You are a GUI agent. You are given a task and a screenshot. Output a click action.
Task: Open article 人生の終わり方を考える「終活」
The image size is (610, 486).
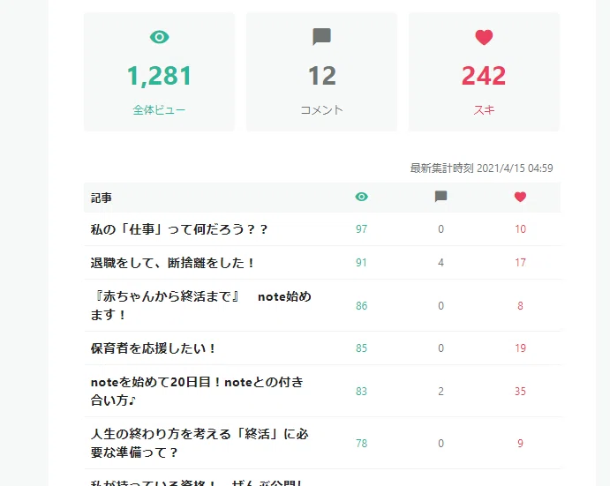click(x=200, y=444)
